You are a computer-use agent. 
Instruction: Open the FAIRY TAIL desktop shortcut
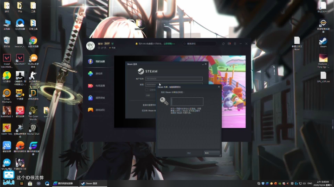pyautogui.click(x=6, y=130)
